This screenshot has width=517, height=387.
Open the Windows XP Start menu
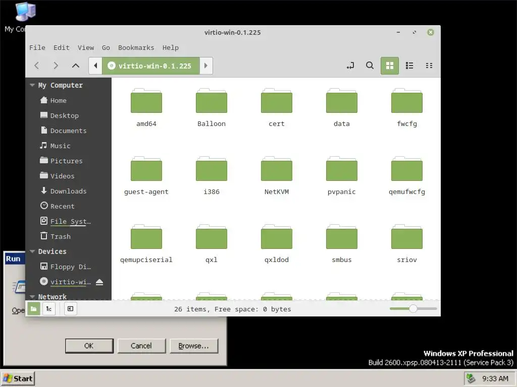(18, 379)
